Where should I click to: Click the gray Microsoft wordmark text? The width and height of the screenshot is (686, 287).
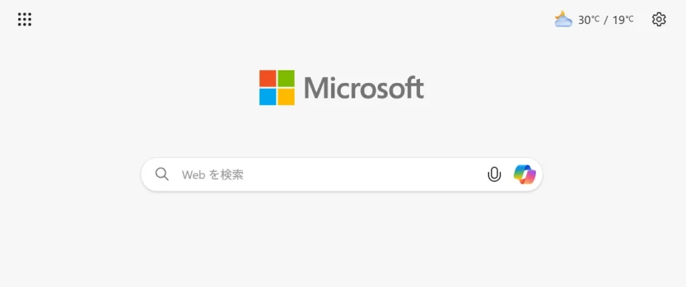[364, 88]
